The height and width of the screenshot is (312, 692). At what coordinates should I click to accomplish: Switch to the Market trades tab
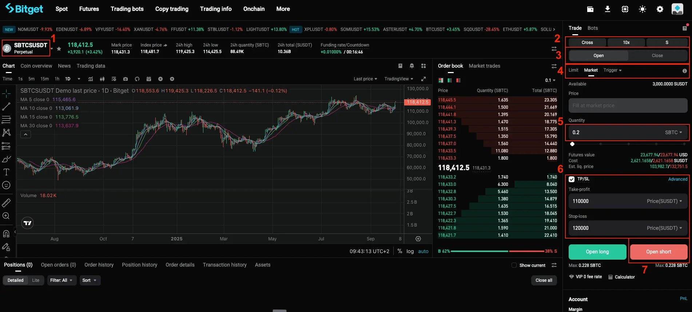point(484,66)
